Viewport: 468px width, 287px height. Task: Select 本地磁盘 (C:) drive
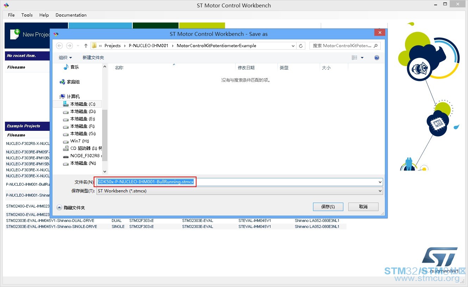point(80,104)
